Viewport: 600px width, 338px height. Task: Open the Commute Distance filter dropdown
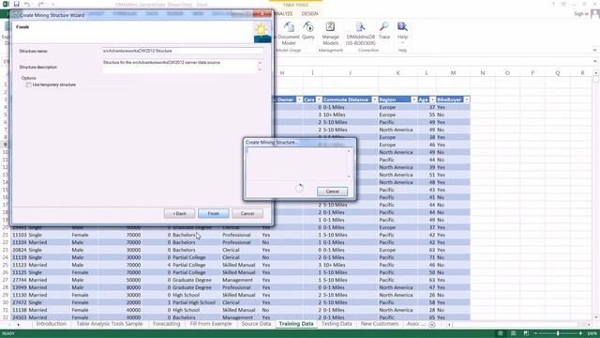coord(375,100)
